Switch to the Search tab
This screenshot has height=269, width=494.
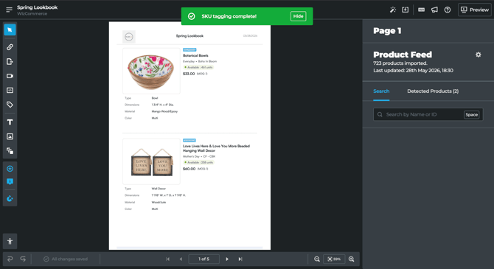click(381, 91)
